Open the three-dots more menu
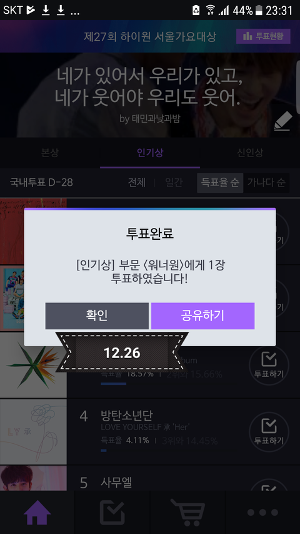Screen dimensions: 300x534 (262, 512)
